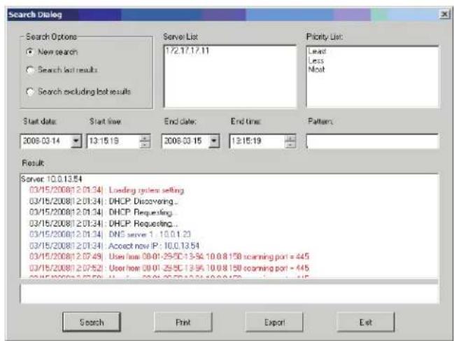Open the End date dropdown arrow
This screenshot has height=341, width=454.
pyautogui.click(x=214, y=141)
